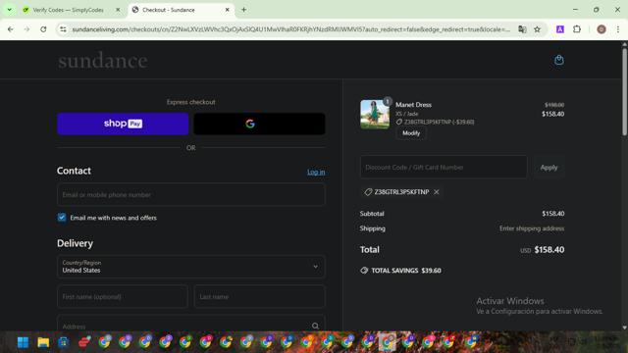
Task: Click the First name (optional) field
Action: click(122, 296)
